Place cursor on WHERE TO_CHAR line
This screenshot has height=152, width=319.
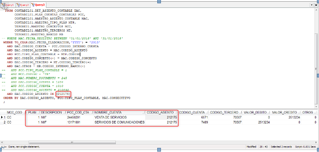(x=52, y=42)
